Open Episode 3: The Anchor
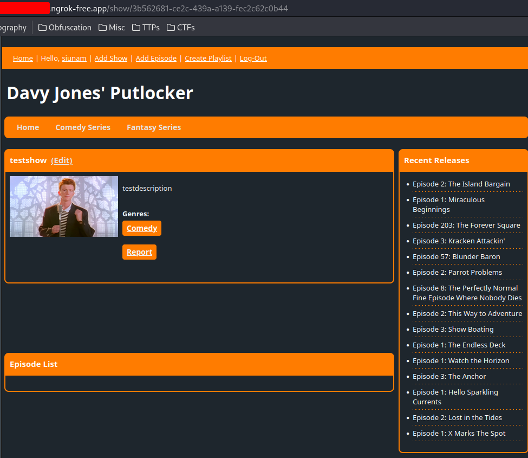 point(449,377)
